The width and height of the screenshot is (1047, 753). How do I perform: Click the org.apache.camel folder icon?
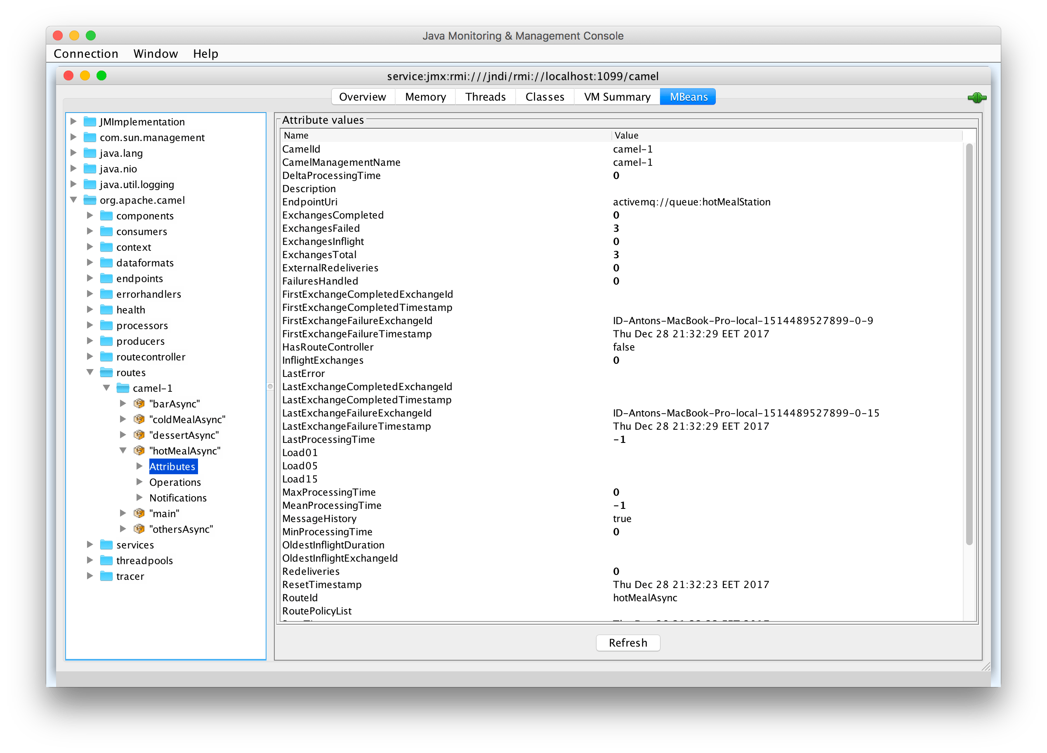[90, 200]
